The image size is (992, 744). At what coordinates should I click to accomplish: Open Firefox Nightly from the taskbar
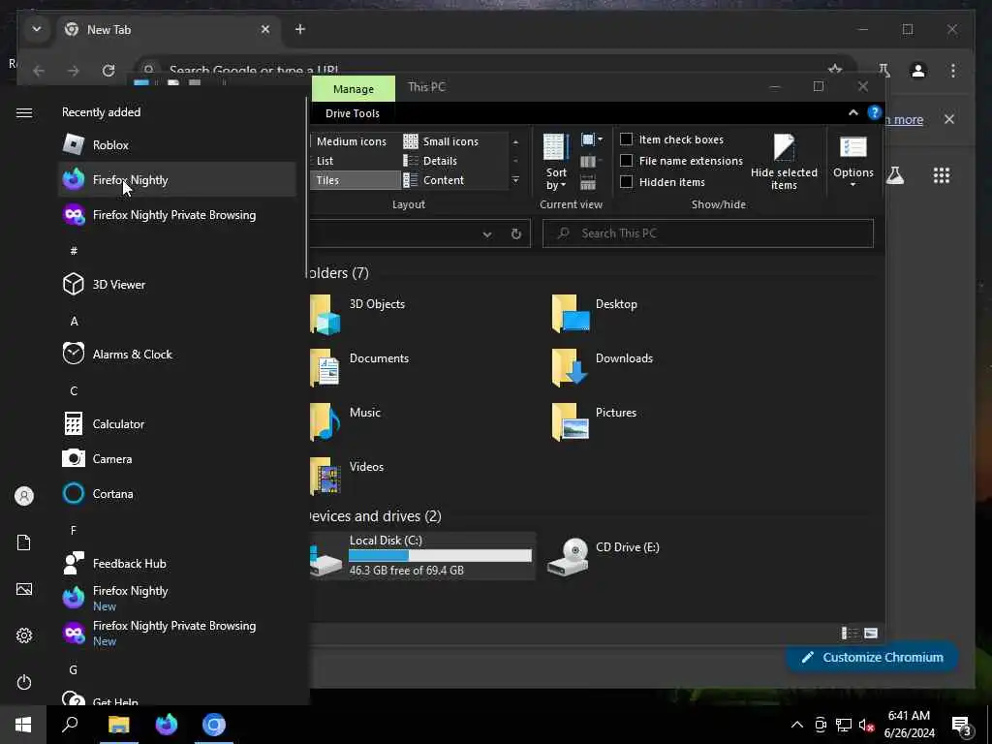[167, 725]
